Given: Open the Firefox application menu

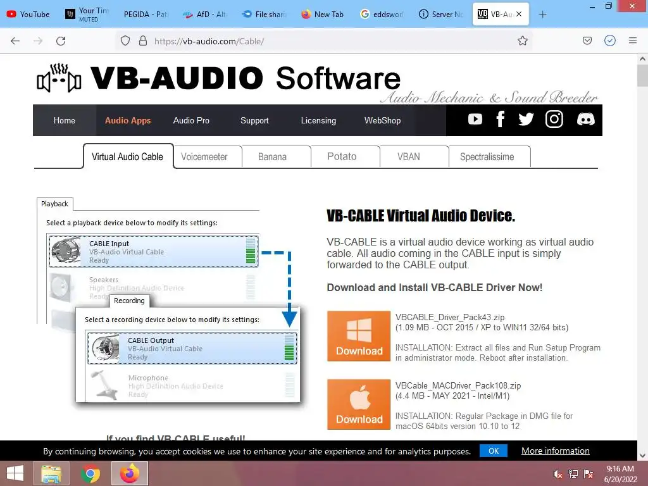Looking at the screenshot, I should [x=633, y=40].
